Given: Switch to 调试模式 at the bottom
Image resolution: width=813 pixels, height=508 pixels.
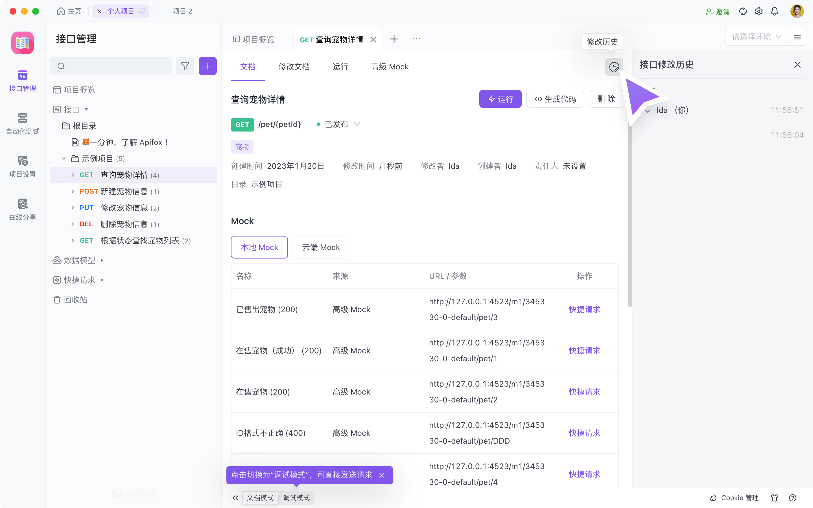Looking at the screenshot, I should point(296,498).
